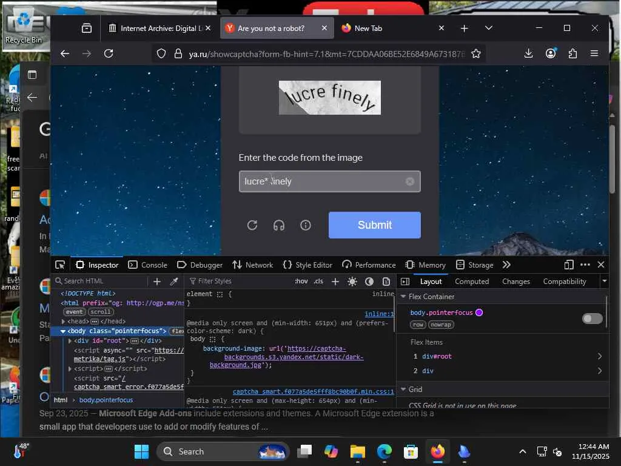Screen dimensions: 621x466
Task: Open the Debugger panel
Action: pos(200,265)
